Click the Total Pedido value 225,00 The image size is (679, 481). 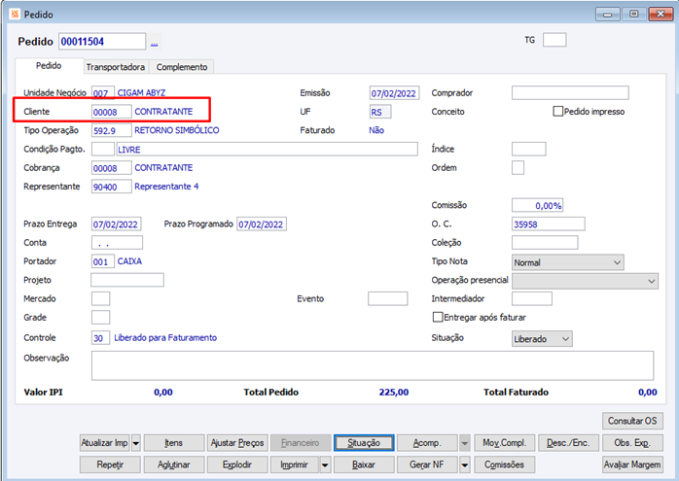pyautogui.click(x=394, y=393)
